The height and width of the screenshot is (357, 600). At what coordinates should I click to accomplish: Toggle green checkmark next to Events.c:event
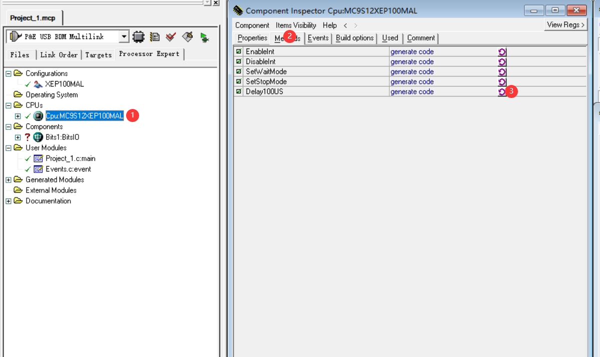28,169
